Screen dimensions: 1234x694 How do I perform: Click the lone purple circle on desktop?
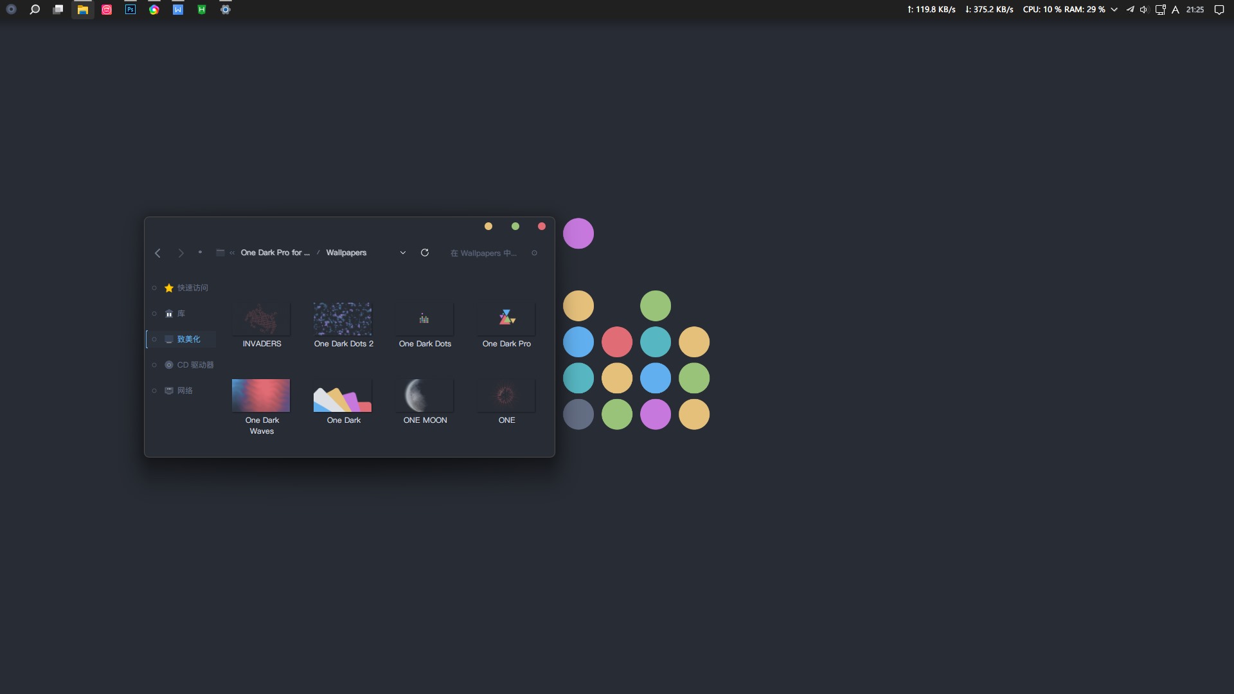pyautogui.click(x=578, y=233)
